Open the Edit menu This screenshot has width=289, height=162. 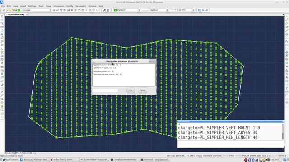coord(9,6)
